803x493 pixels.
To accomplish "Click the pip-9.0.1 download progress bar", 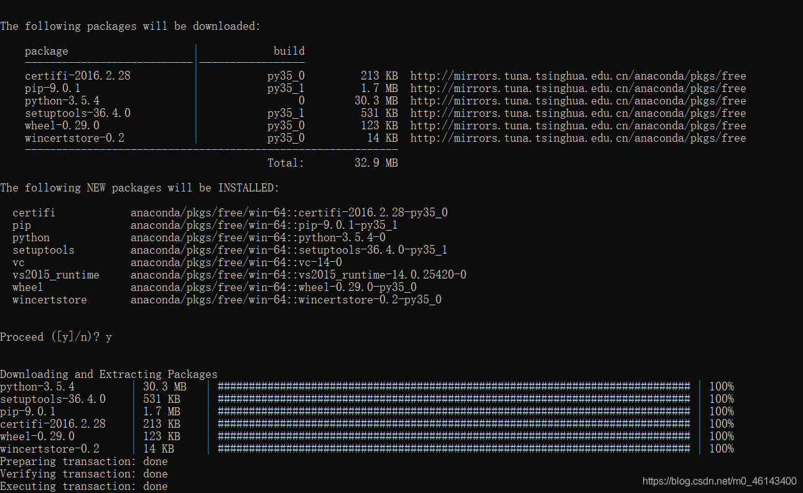I will coord(454,412).
